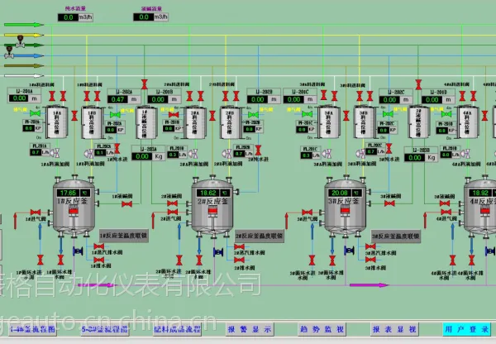Toggle the 3#进气阀 valve

tap(308, 212)
